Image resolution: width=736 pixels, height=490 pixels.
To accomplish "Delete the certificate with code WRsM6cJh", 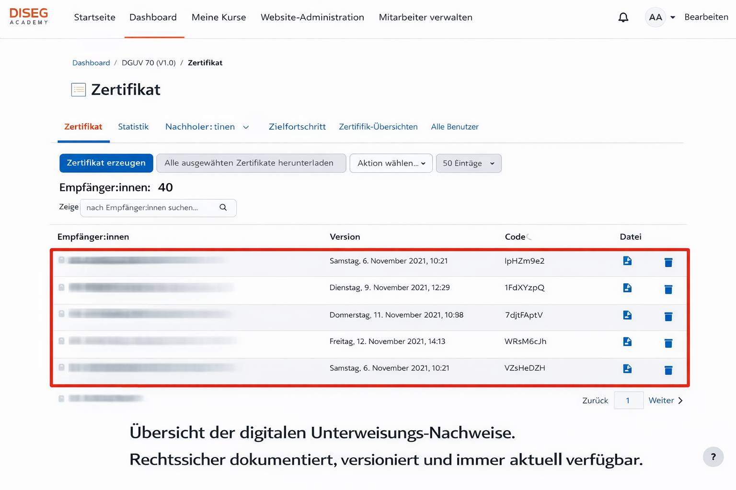I will 668,343.
